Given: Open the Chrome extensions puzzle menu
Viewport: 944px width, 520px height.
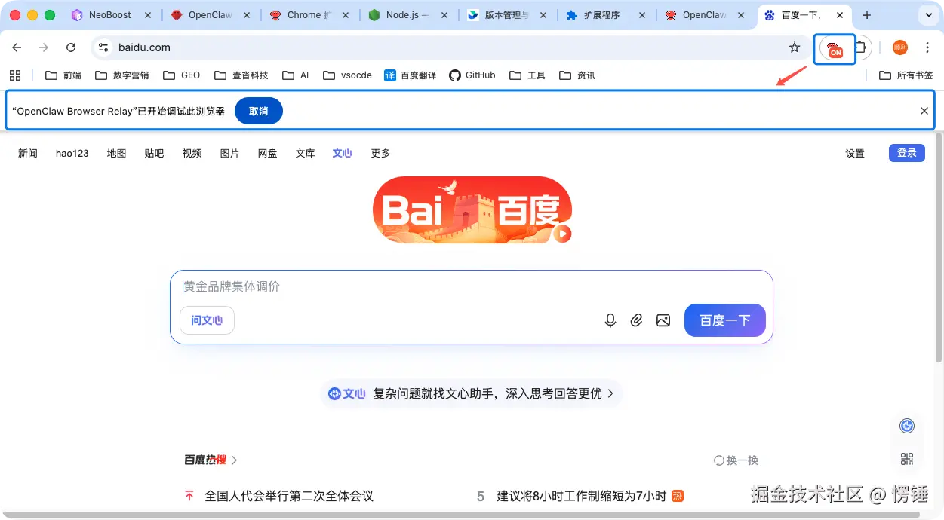Looking at the screenshot, I should 861,47.
